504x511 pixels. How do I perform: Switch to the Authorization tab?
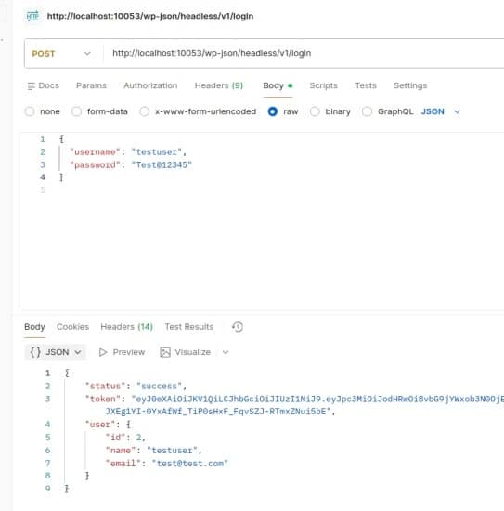[150, 85]
